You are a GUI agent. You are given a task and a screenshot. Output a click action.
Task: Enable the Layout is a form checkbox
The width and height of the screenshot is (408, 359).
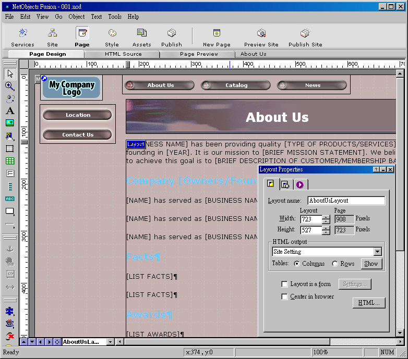pos(285,284)
